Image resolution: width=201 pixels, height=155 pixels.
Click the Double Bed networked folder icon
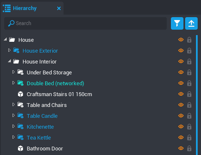pos(20,83)
